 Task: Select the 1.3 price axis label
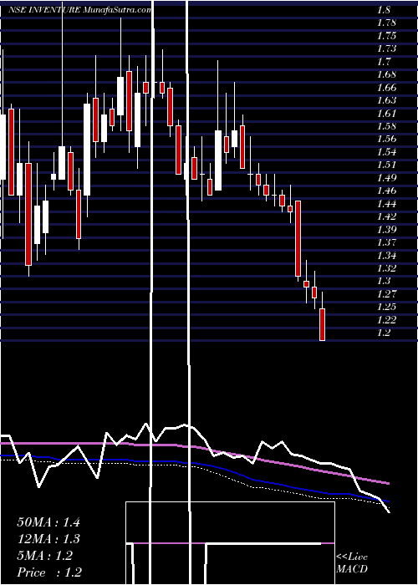click(x=384, y=281)
